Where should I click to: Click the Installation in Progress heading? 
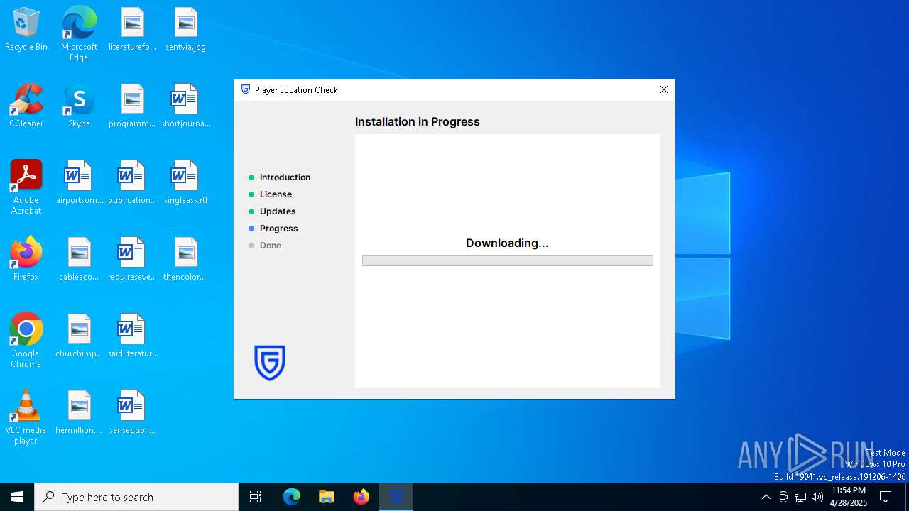(418, 122)
